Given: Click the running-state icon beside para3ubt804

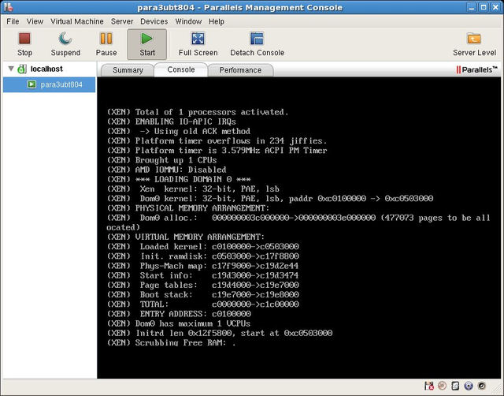Looking at the screenshot, I should click(x=31, y=84).
